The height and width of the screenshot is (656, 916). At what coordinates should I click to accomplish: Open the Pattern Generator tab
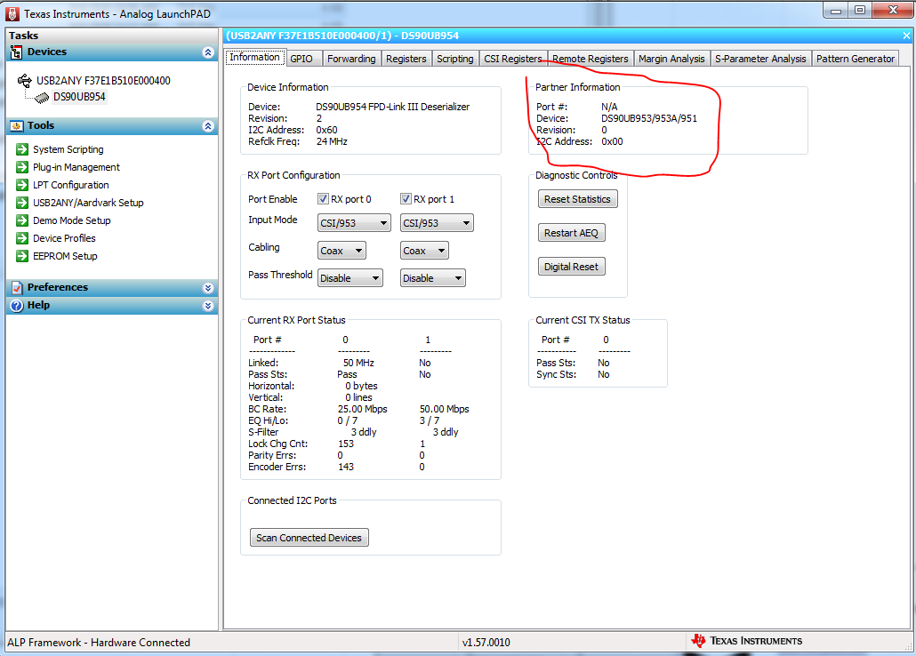click(856, 59)
